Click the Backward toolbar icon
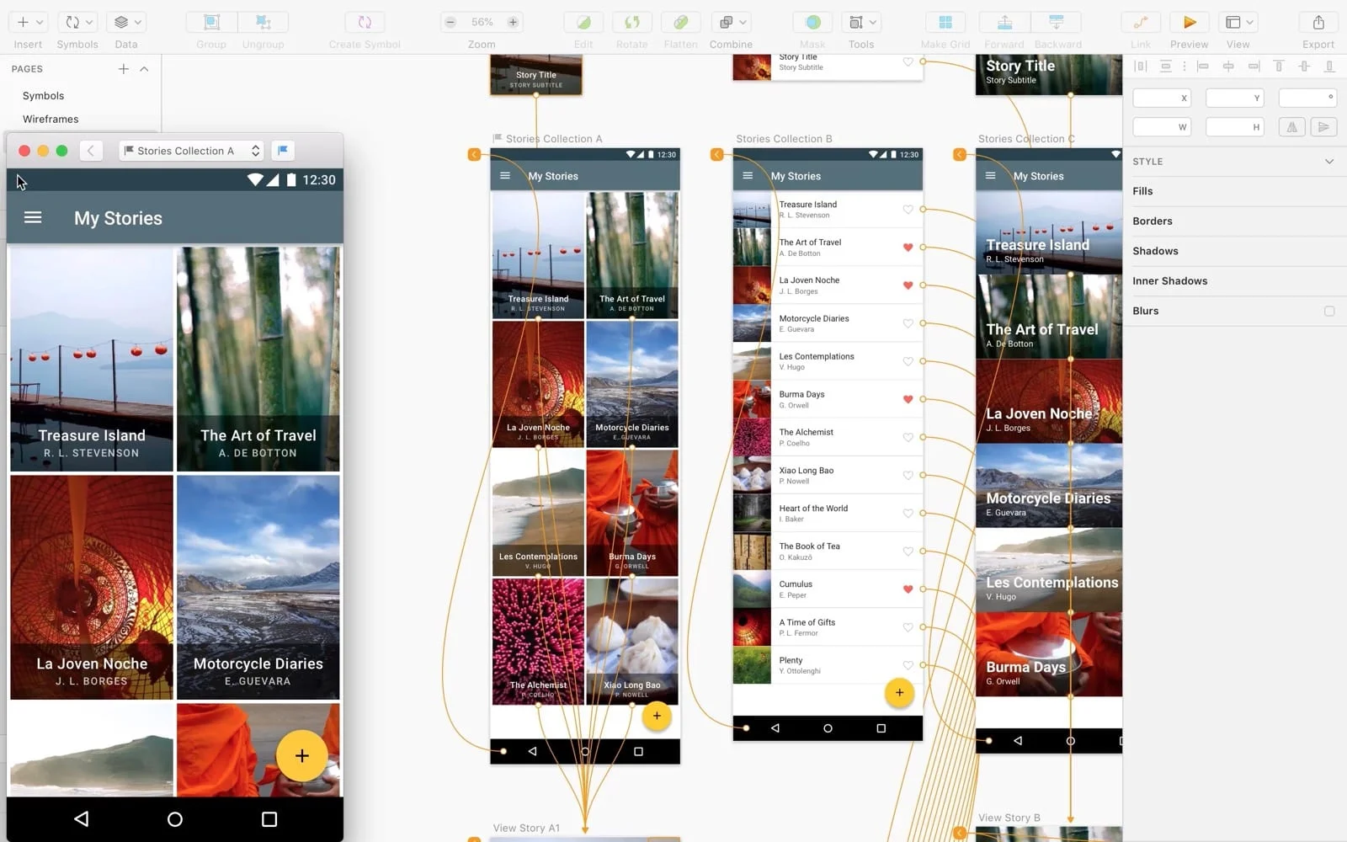The width and height of the screenshot is (1347, 842). tap(1057, 22)
